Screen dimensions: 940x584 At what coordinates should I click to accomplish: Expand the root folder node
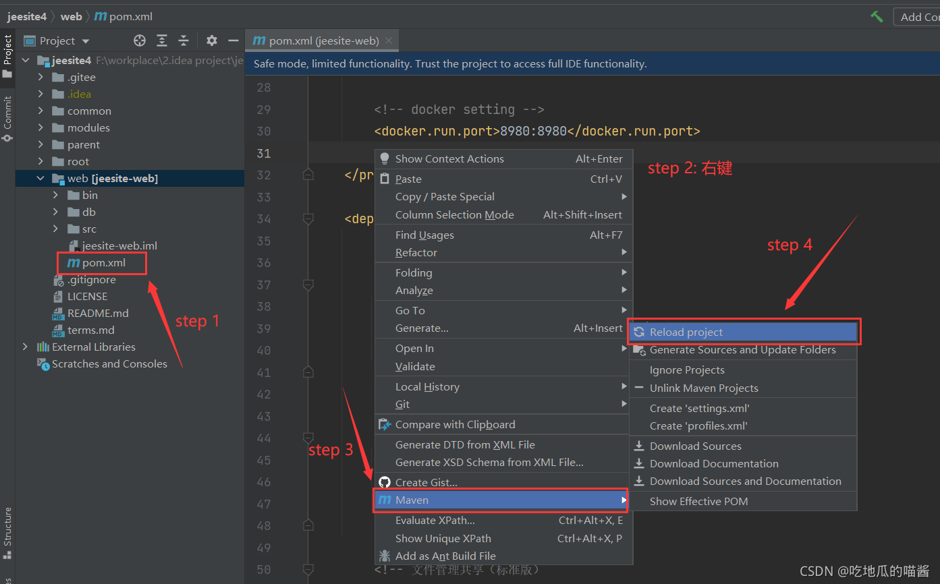pyautogui.click(x=40, y=161)
